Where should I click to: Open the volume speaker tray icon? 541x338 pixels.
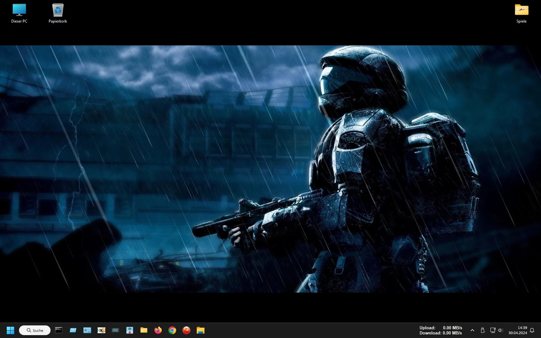click(500, 330)
